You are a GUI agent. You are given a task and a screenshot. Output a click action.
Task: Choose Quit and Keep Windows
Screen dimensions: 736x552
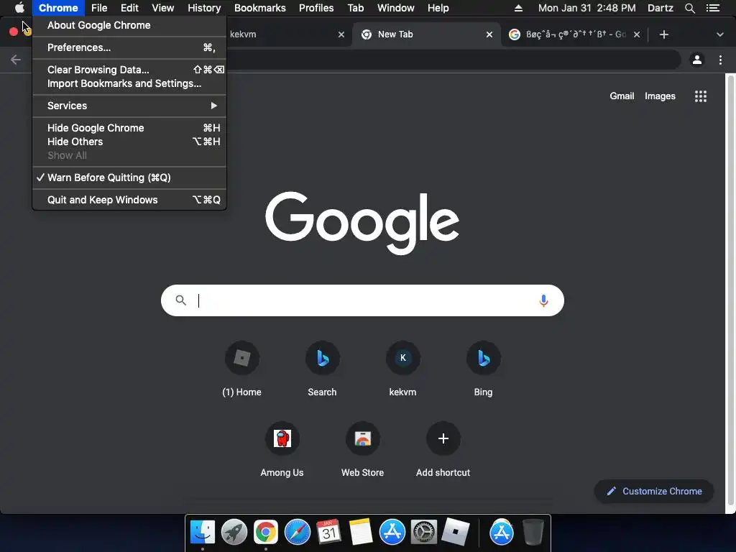pos(129,200)
